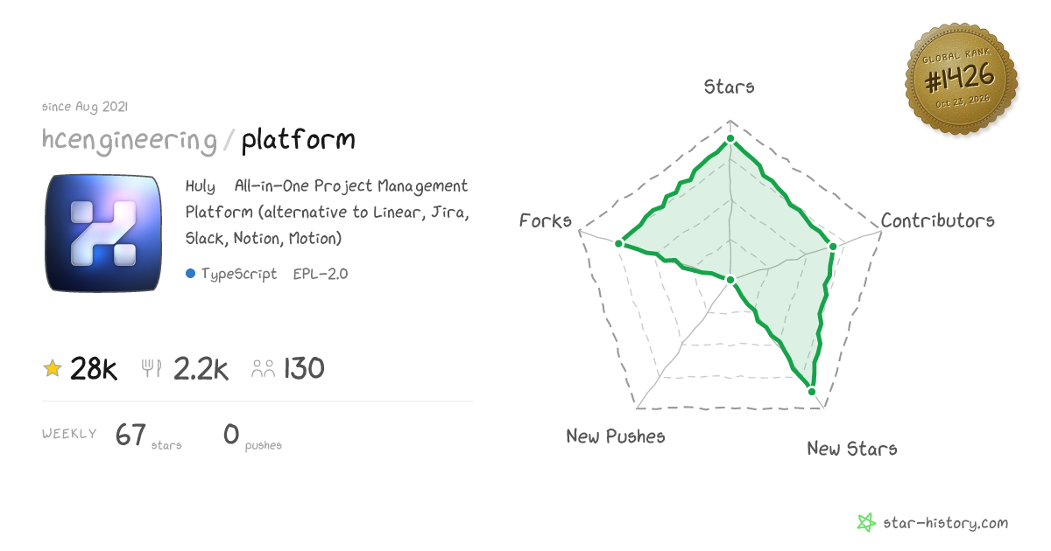The image size is (1051, 551).
Task: Select the Contributors data point on radar chart
Action: 833,248
